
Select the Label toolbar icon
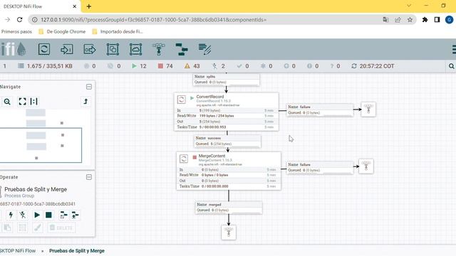(x=204, y=49)
